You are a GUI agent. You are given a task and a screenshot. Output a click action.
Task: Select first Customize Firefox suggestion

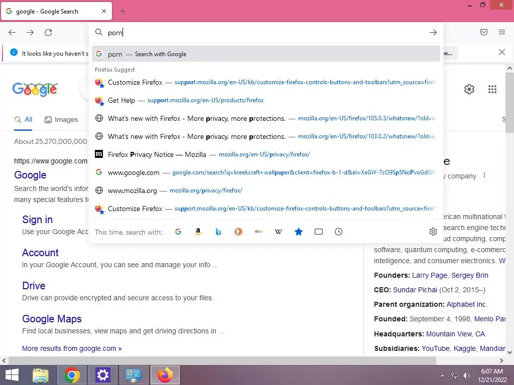(266, 82)
